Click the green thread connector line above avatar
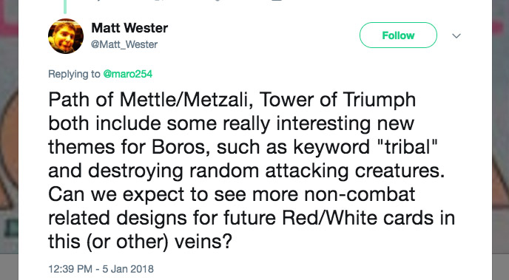 coord(65,7)
